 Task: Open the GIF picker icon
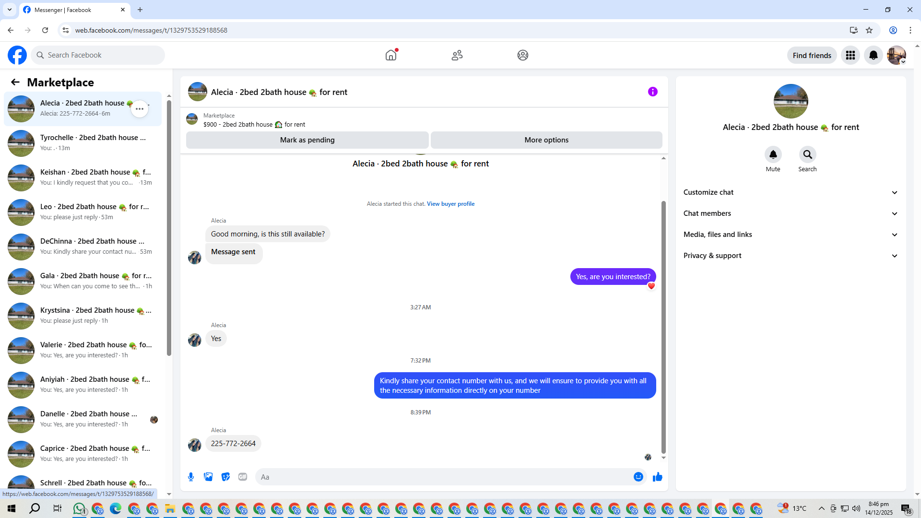click(x=243, y=477)
